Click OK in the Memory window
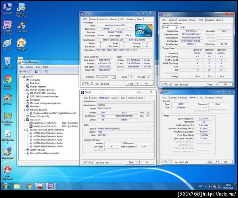The width and height of the screenshot is (238, 198). click(x=226, y=162)
